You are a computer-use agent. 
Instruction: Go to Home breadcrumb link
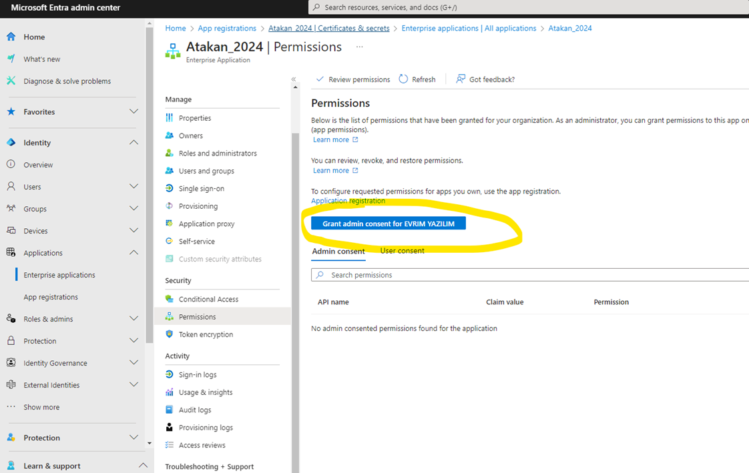click(x=176, y=28)
